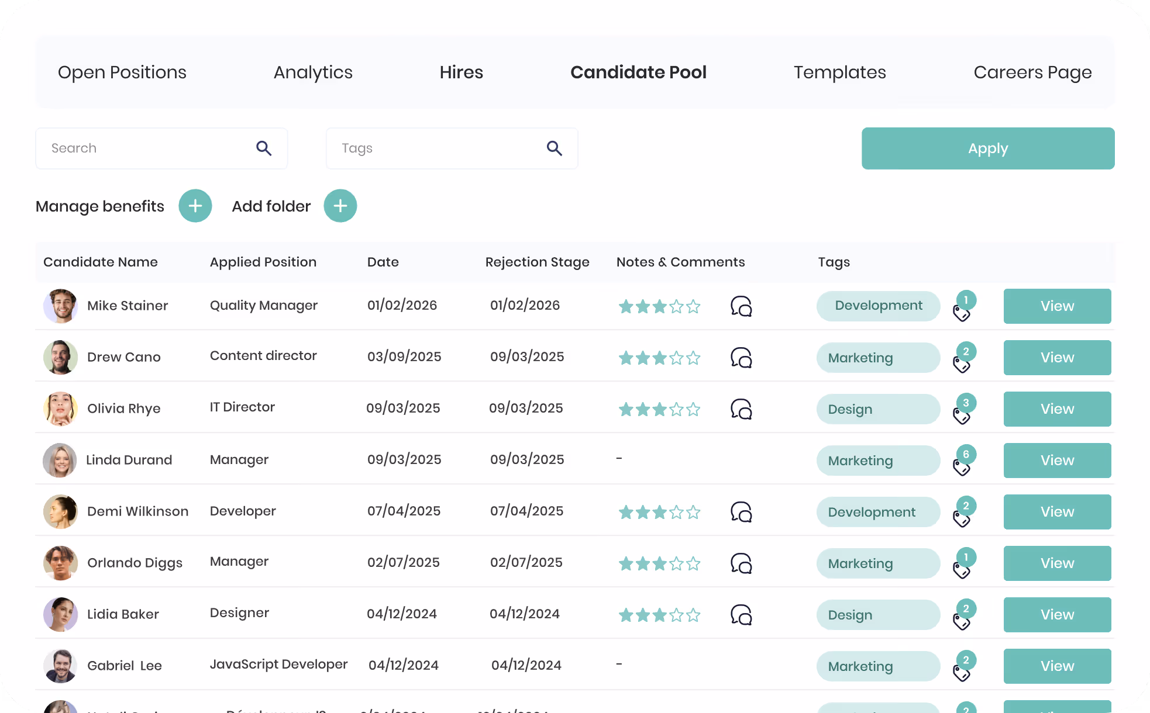This screenshot has height=713, width=1150.
Task: View Orlando Diggs' candidate profile
Action: [1057, 563]
